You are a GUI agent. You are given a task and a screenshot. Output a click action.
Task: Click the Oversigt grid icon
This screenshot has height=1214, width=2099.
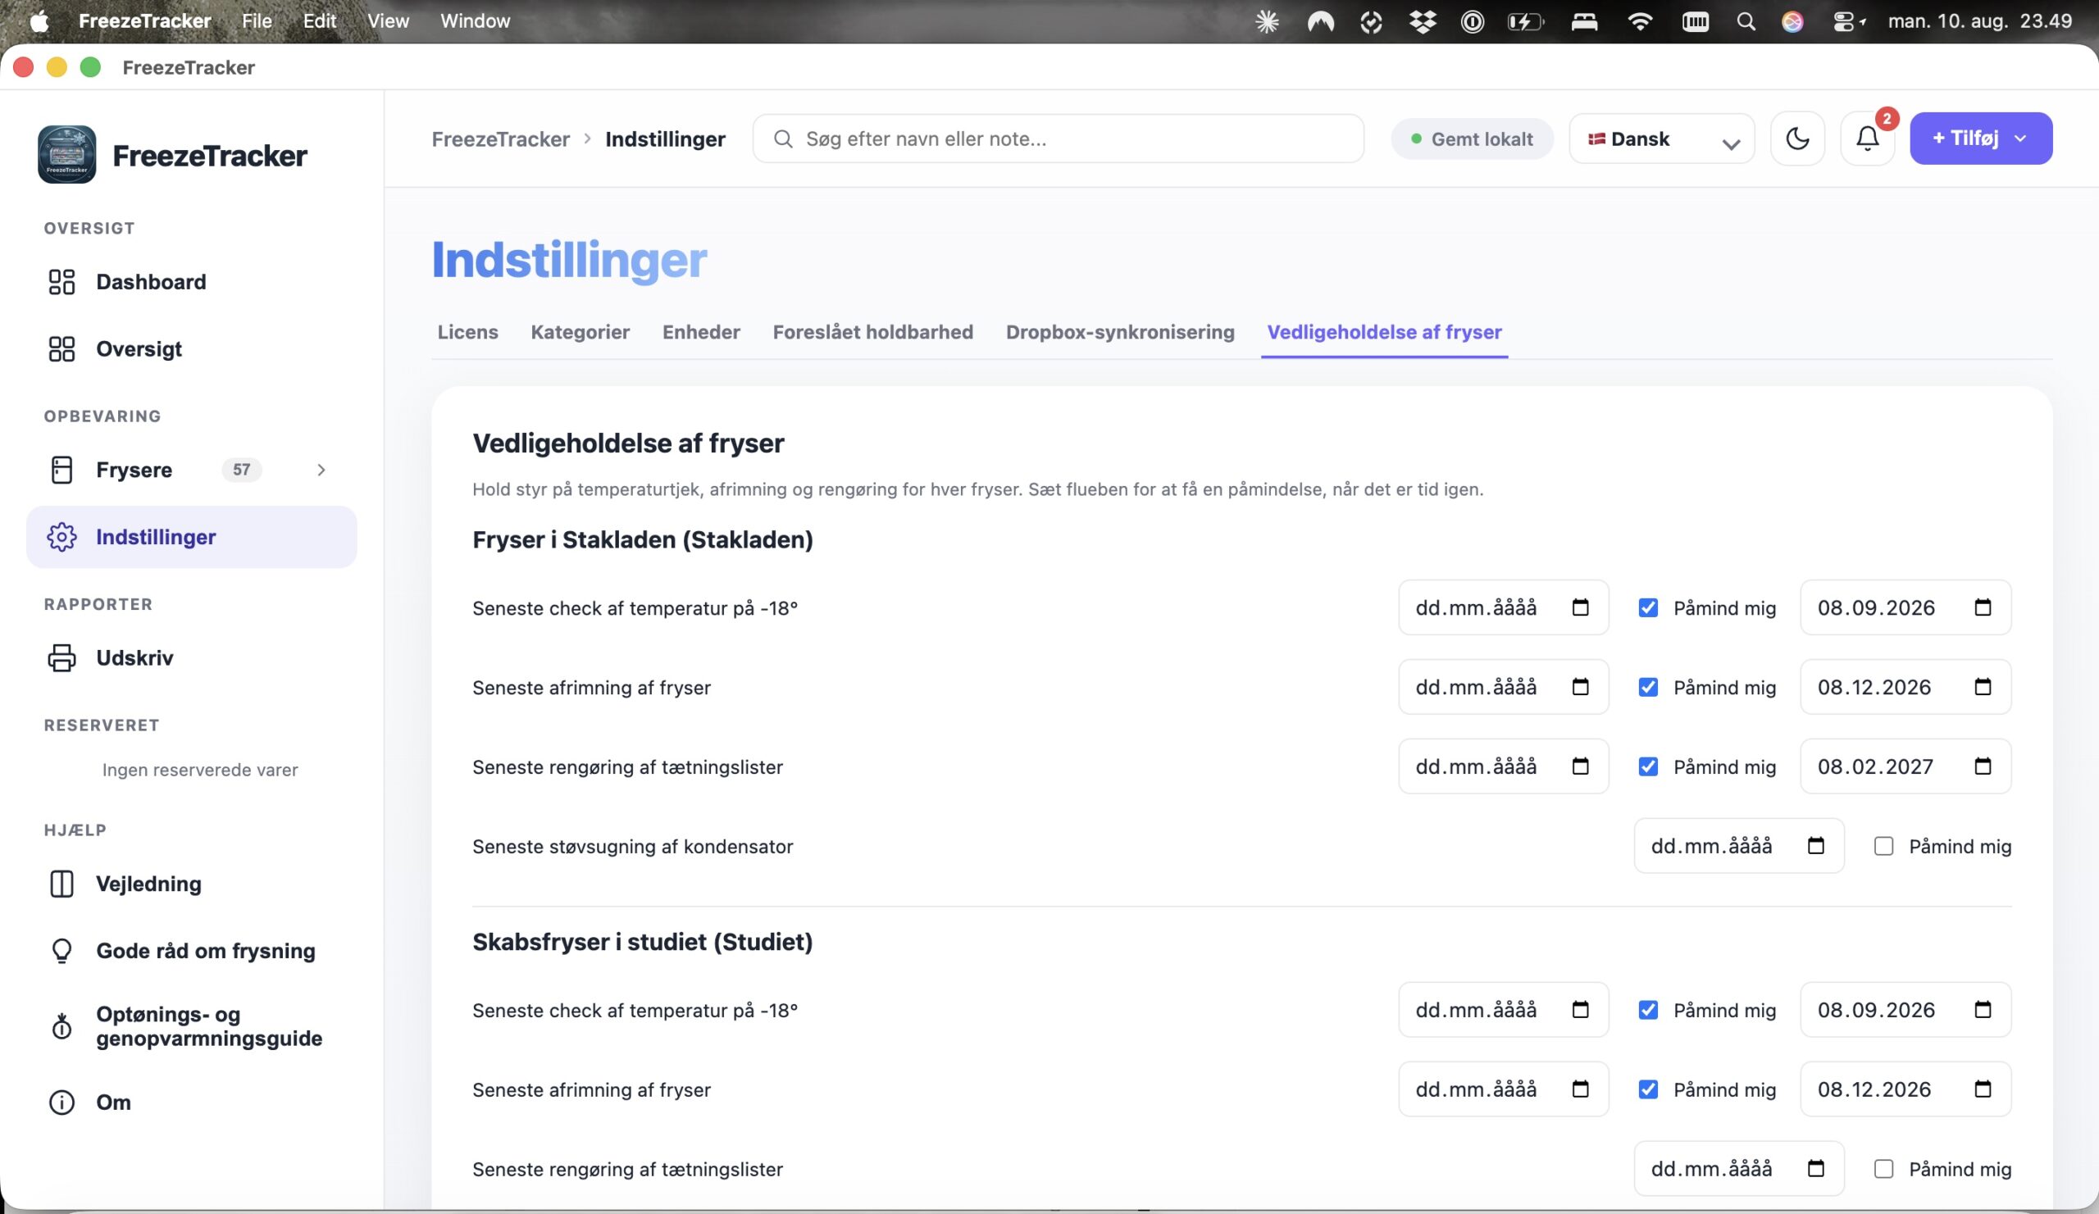pos(61,349)
